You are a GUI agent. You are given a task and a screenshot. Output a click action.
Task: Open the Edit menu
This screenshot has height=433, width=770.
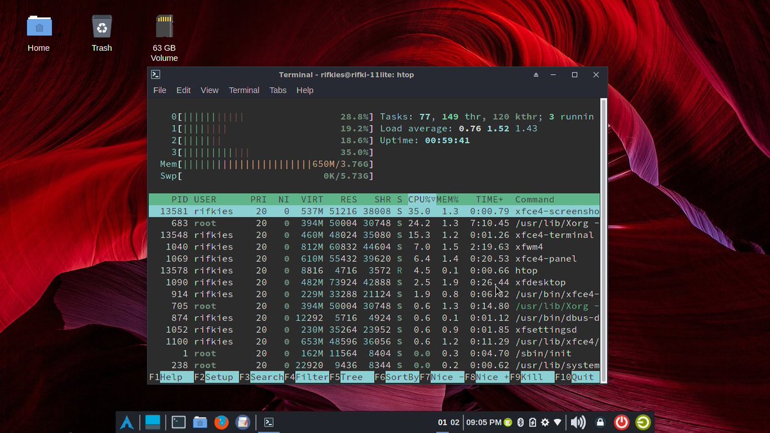click(x=184, y=90)
